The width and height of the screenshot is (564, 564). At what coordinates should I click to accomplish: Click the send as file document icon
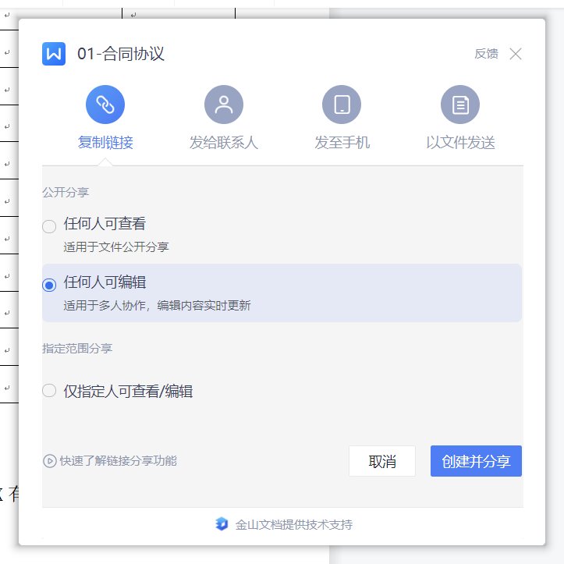pyautogui.click(x=460, y=105)
